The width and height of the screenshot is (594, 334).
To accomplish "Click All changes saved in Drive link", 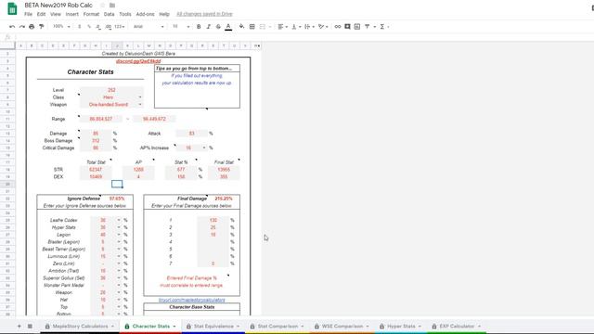I will (x=204, y=14).
